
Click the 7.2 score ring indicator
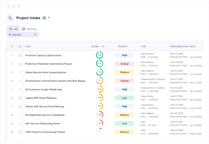click(x=100, y=72)
